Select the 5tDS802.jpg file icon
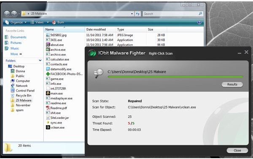The image size is (253, 159). click(48, 35)
